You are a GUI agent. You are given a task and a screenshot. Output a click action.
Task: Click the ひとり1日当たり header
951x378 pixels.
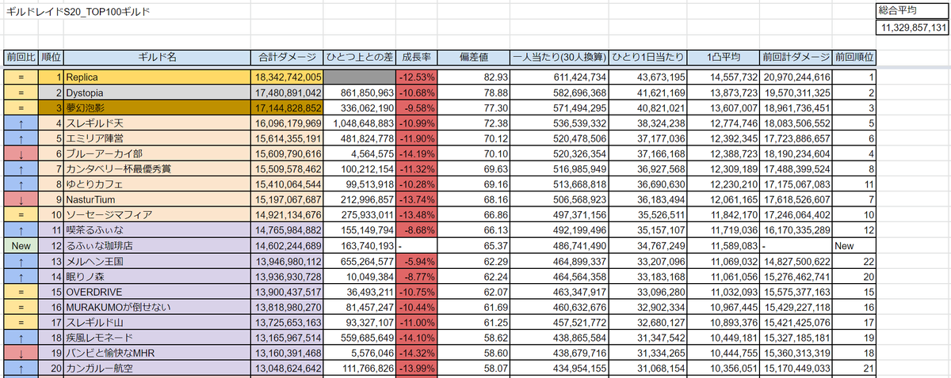click(x=649, y=58)
